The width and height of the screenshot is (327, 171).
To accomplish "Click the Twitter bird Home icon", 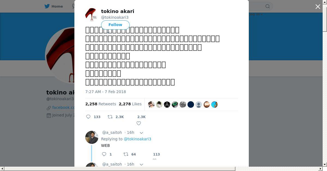I will point(47,6).
